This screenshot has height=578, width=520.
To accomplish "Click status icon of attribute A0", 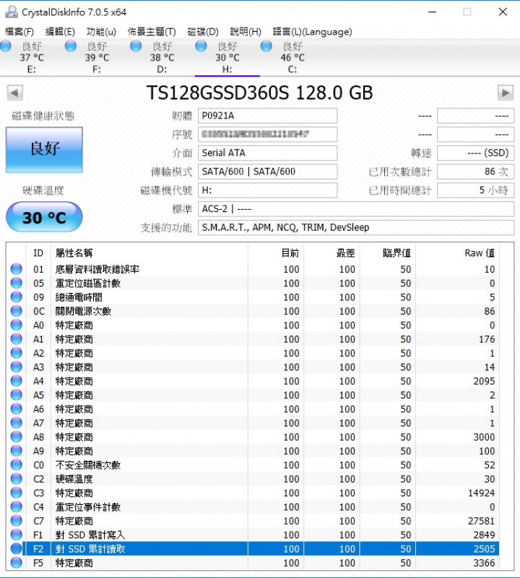I will tap(16, 325).
